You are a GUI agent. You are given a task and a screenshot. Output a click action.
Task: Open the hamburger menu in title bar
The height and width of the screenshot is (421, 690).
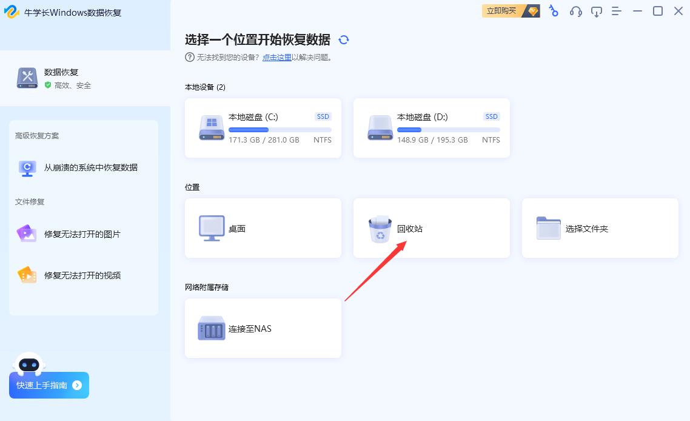617,11
